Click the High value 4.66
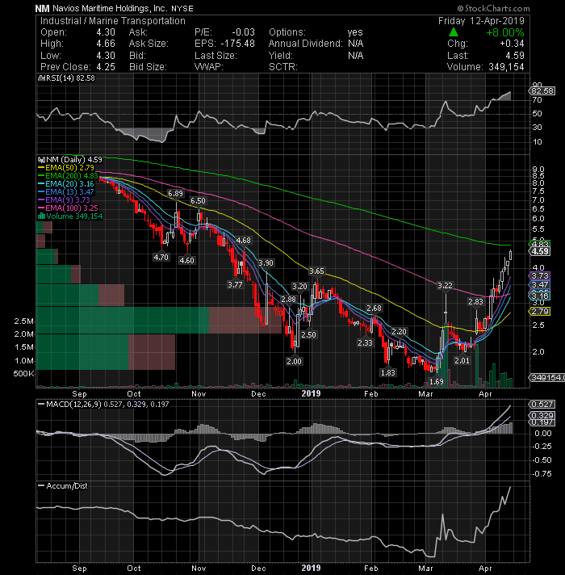This screenshot has height=575, width=565. tap(106, 44)
